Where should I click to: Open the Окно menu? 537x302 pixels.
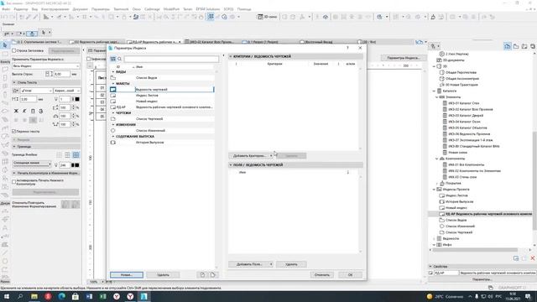[x=136, y=9]
